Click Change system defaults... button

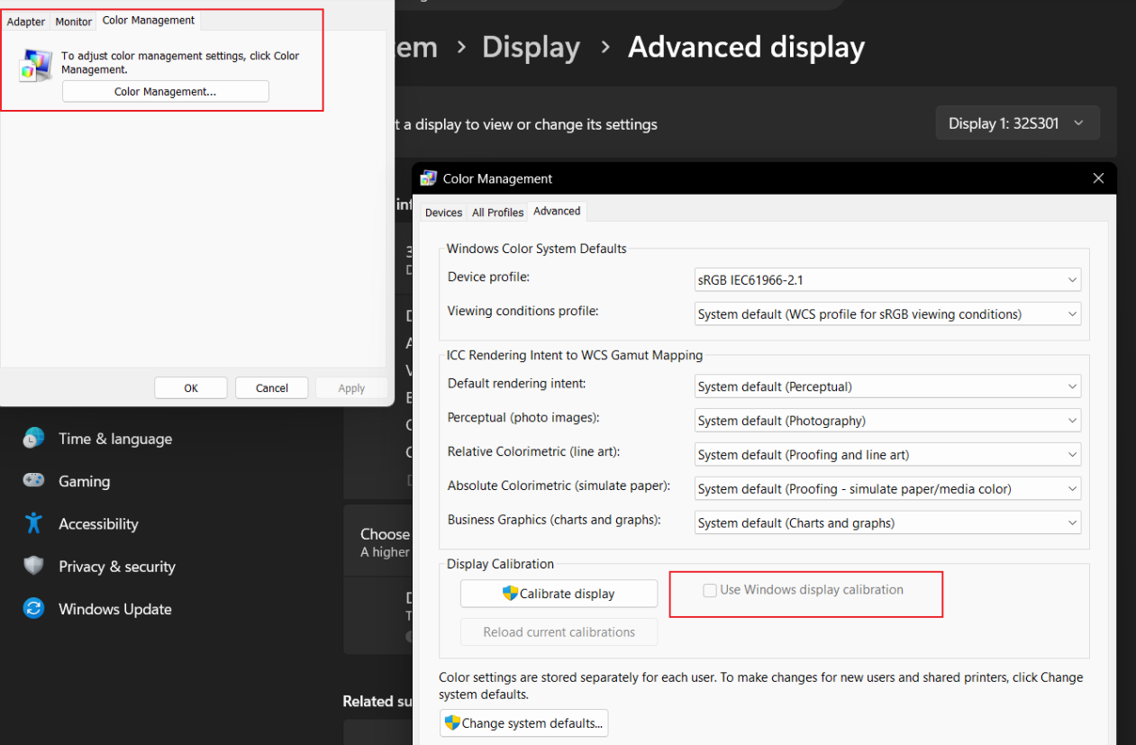tap(524, 723)
